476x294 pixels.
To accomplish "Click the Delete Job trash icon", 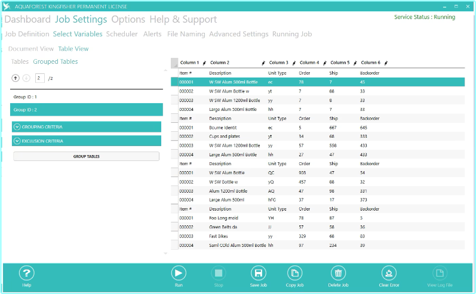I will 338,274.
